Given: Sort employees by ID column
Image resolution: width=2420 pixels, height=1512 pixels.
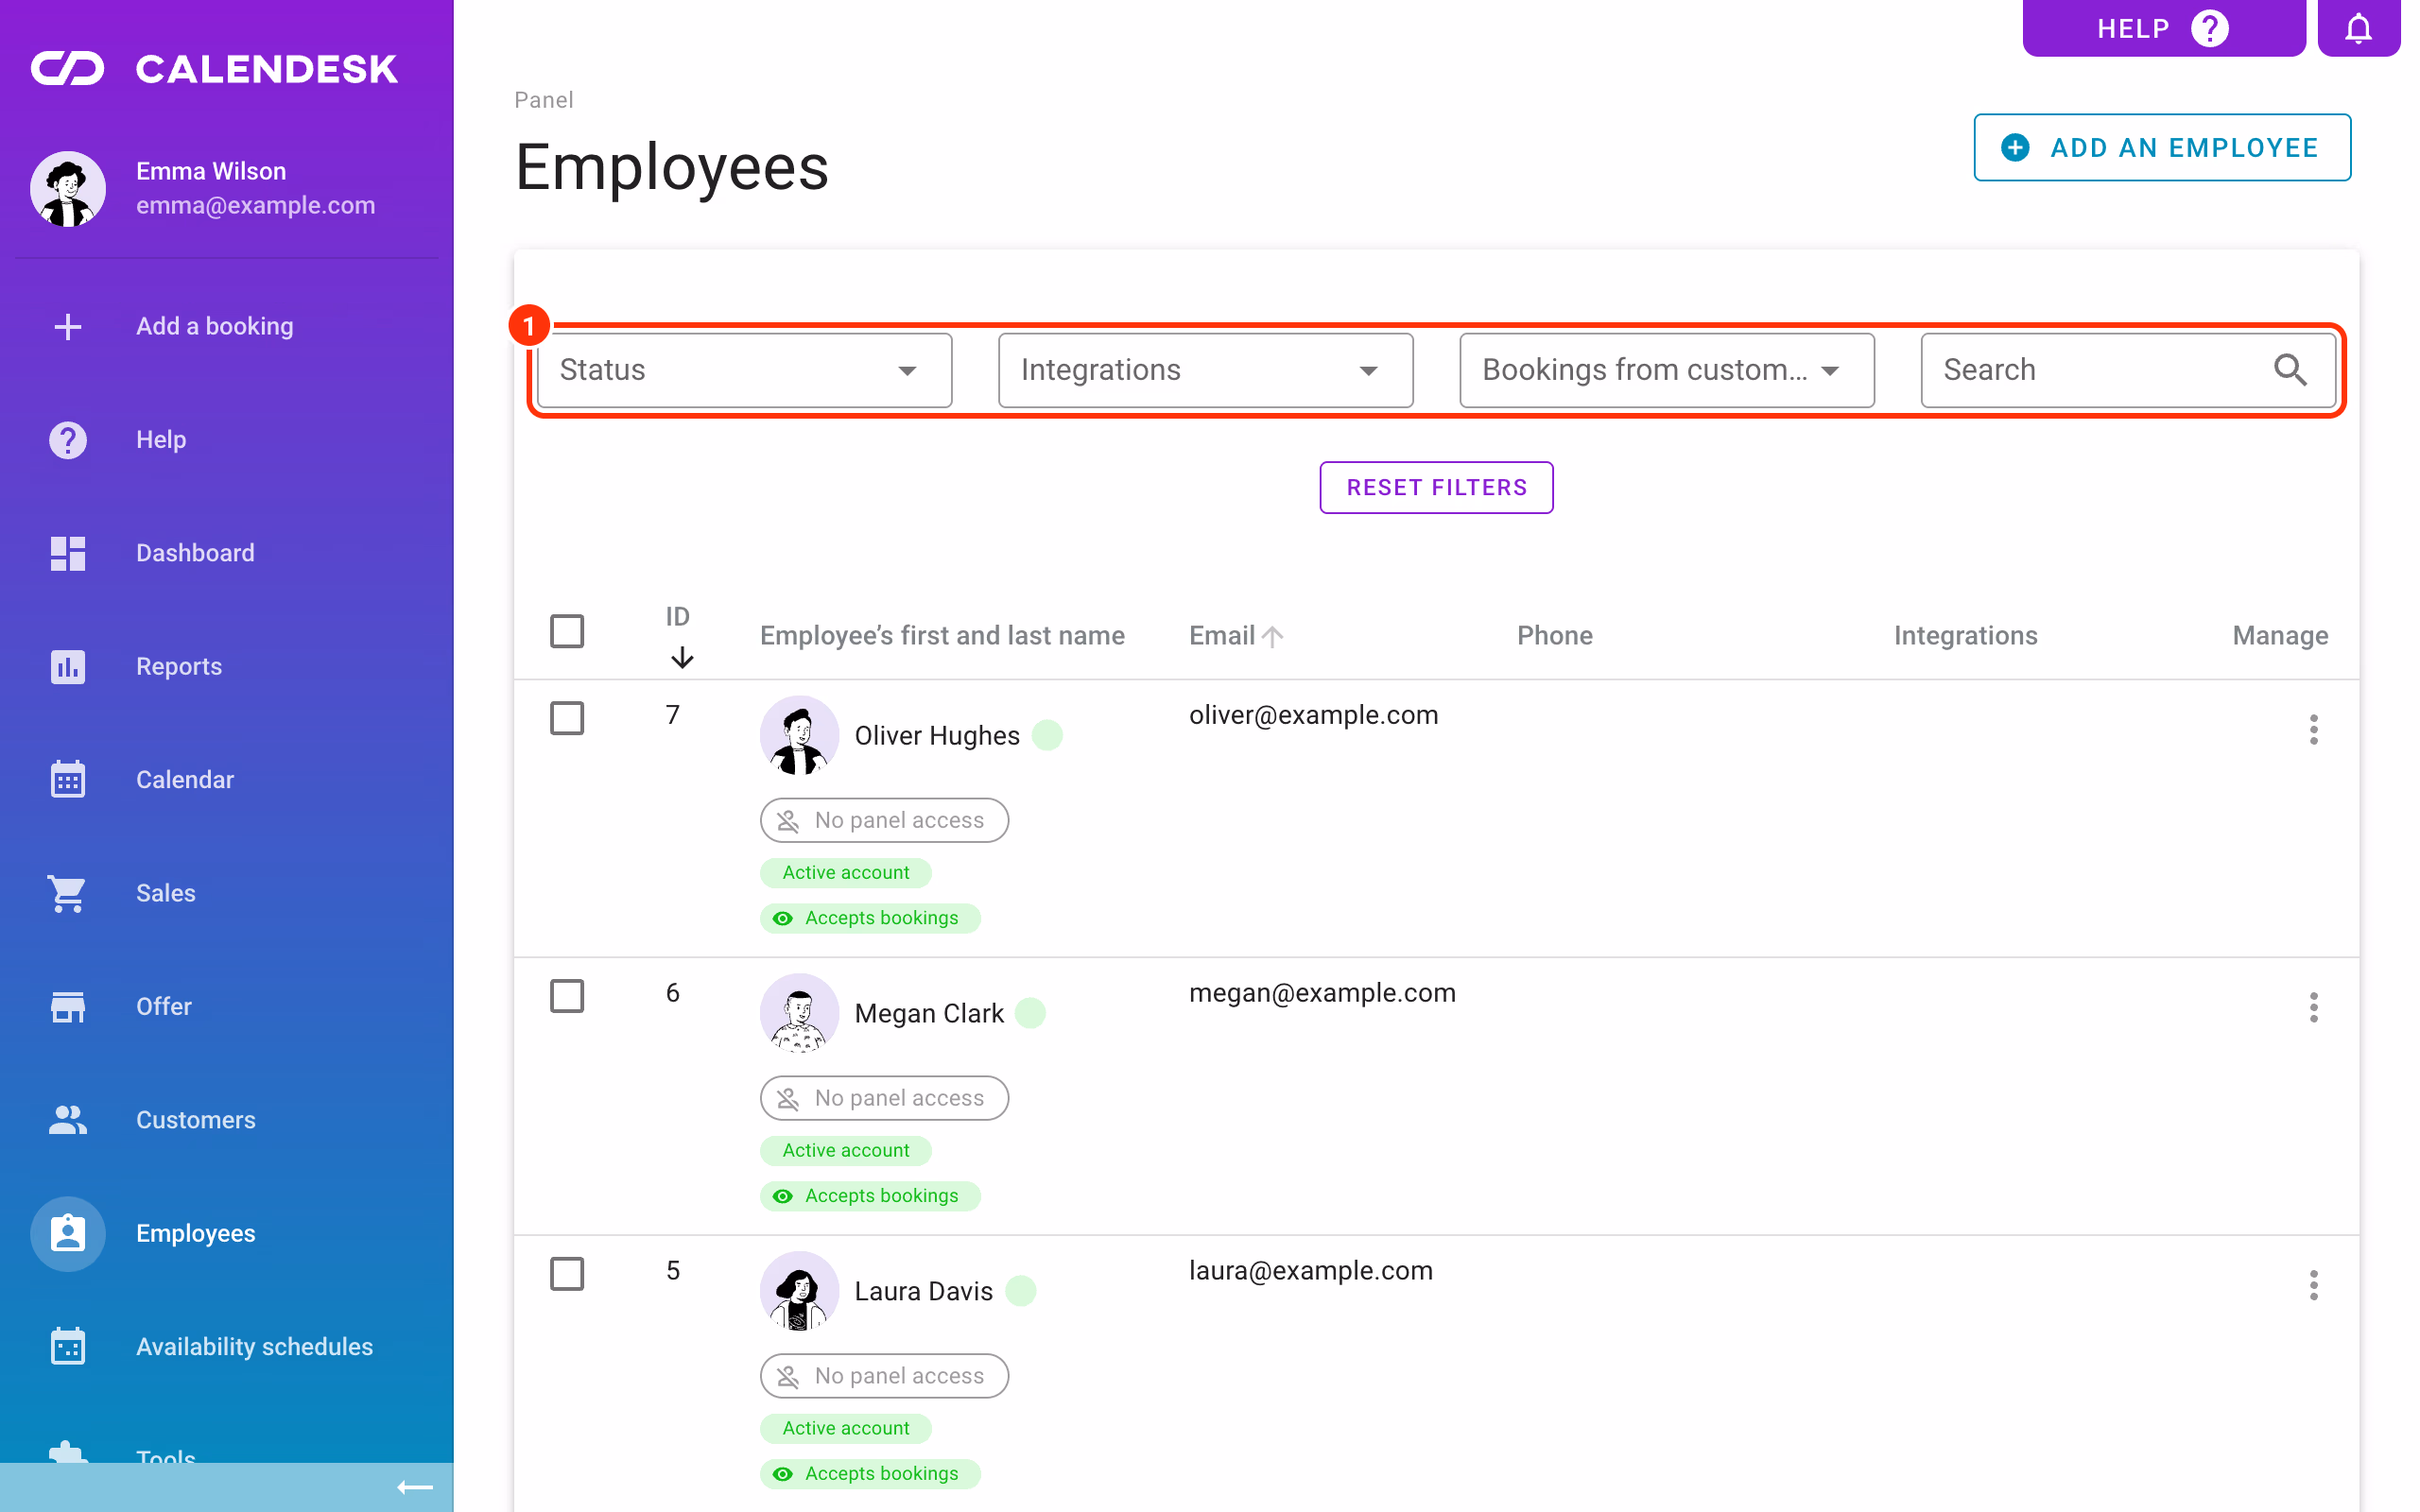Looking at the screenshot, I should (x=679, y=636).
